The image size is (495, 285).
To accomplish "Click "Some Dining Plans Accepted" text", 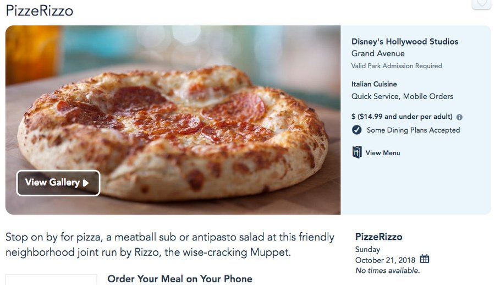I will (413, 130).
